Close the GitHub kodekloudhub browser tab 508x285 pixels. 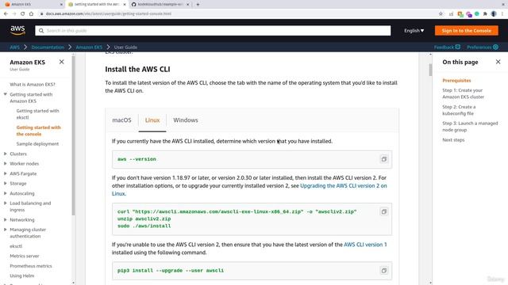point(187,5)
